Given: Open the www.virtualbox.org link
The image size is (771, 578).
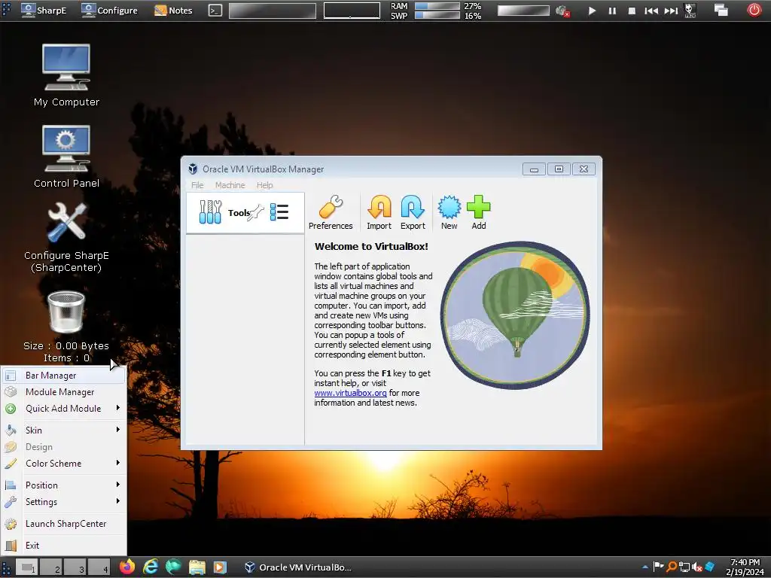Looking at the screenshot, I should [350, 393].
